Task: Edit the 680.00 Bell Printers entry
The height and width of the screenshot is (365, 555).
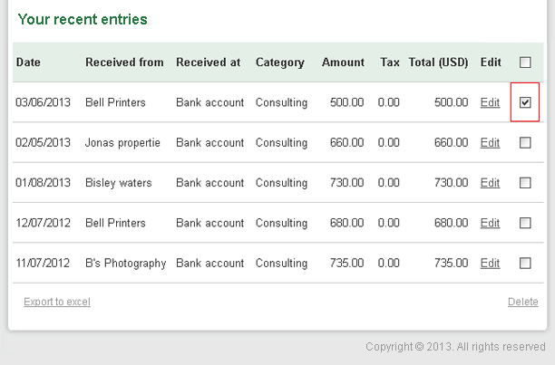Action: coord(490,223)
